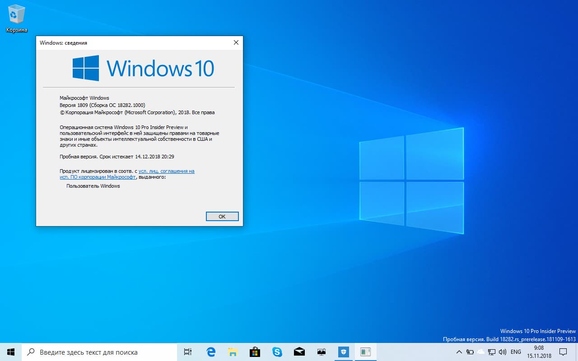
Task: Click the taskbar search field
Action: point(99,352)
